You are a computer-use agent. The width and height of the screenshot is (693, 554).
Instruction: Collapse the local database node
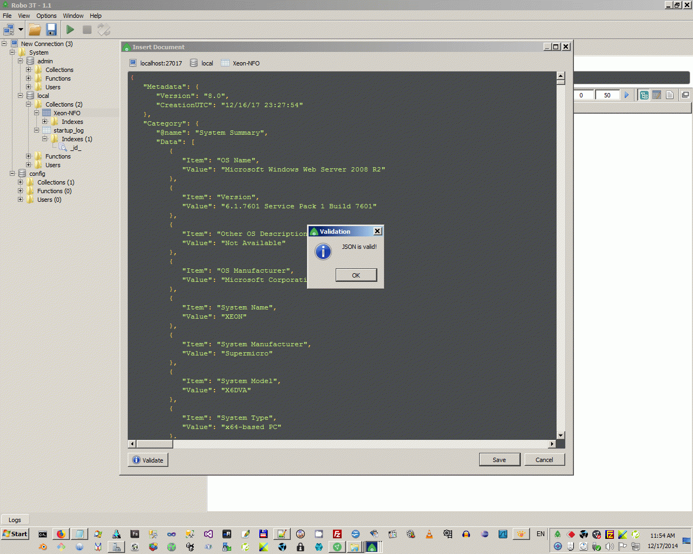tap(21, 96)
